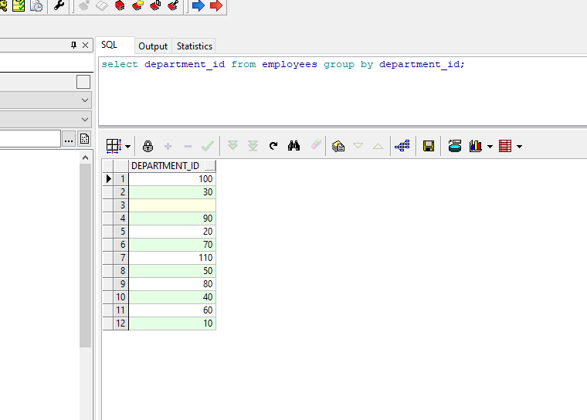Screen dimensions: 587x420
Task: Click the insert record plus icon
Action: click(x=168, y=147)
